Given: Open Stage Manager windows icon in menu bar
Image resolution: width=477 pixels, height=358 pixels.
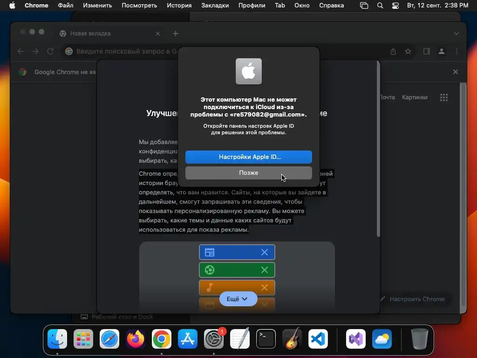Looking at the screenshot, I should (x=364, y=6).
